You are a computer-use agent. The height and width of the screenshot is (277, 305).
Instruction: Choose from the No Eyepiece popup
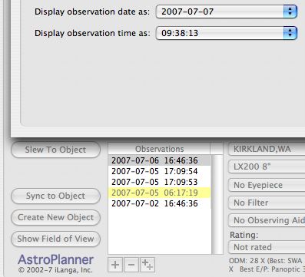coord(267,185)
